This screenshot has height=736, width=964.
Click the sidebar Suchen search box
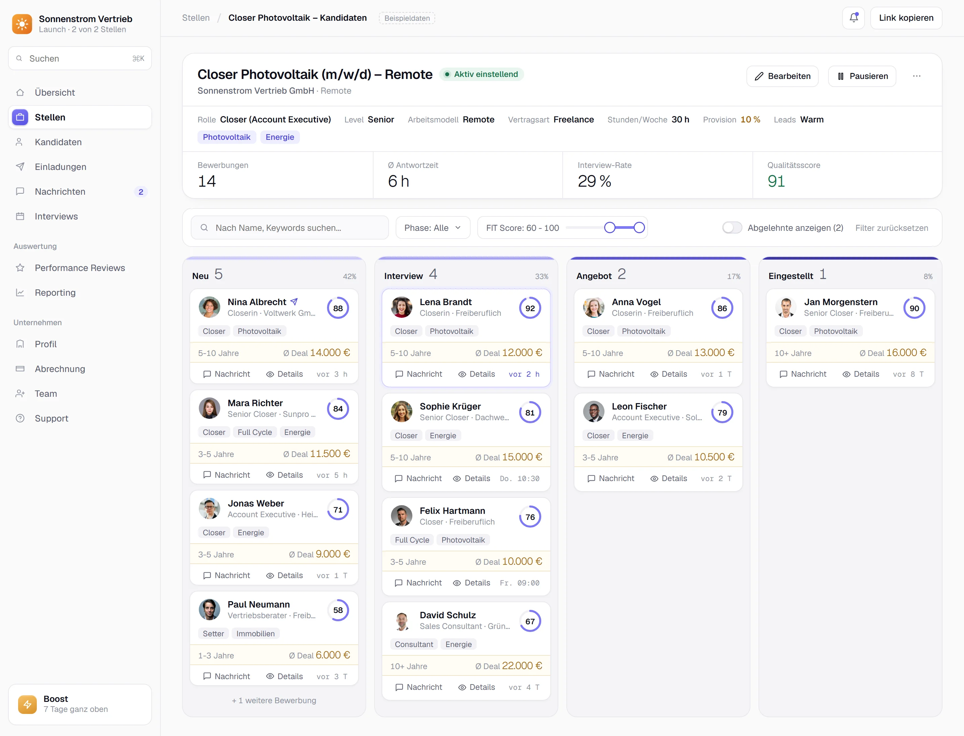(x=80, y=58)
